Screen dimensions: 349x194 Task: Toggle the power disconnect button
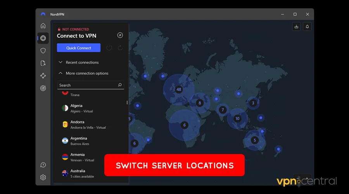point(109,48)
